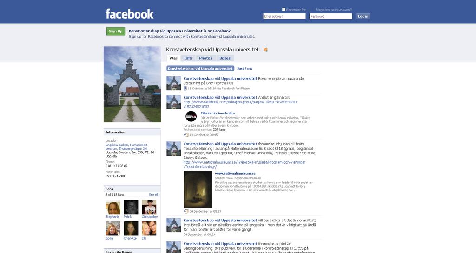Click See All fans link
The height and width of the screenshot is (253, 476).
(x=153, y=195)
